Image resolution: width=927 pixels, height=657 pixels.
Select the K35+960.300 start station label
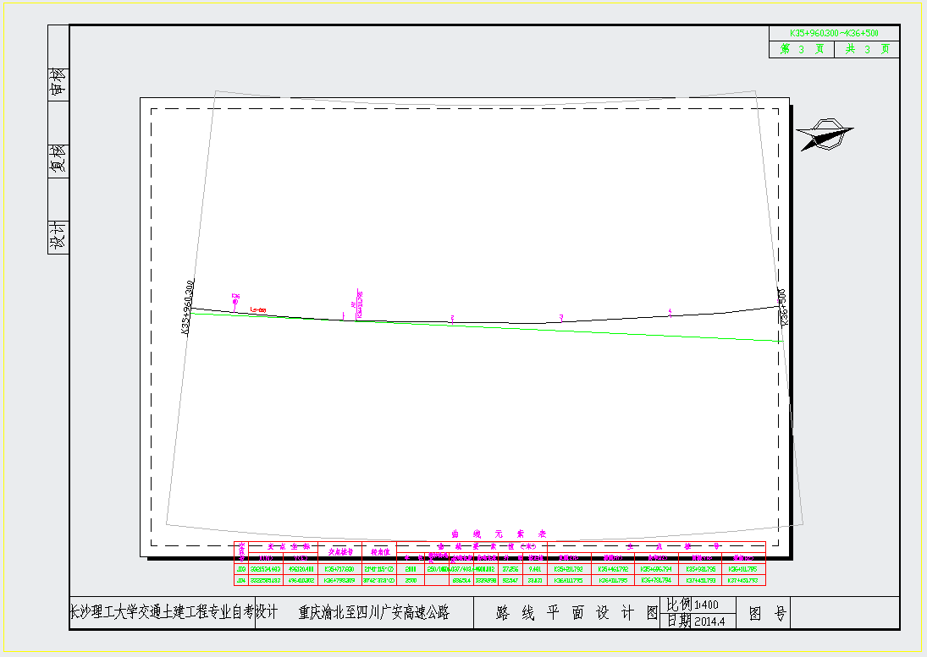tap(188, 308)
